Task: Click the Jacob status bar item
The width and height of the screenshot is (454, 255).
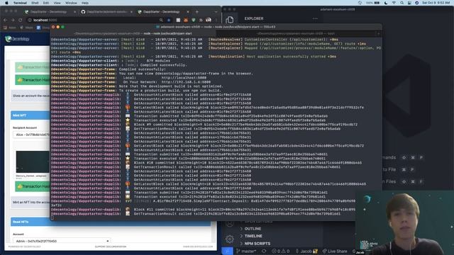Action: 306,251
